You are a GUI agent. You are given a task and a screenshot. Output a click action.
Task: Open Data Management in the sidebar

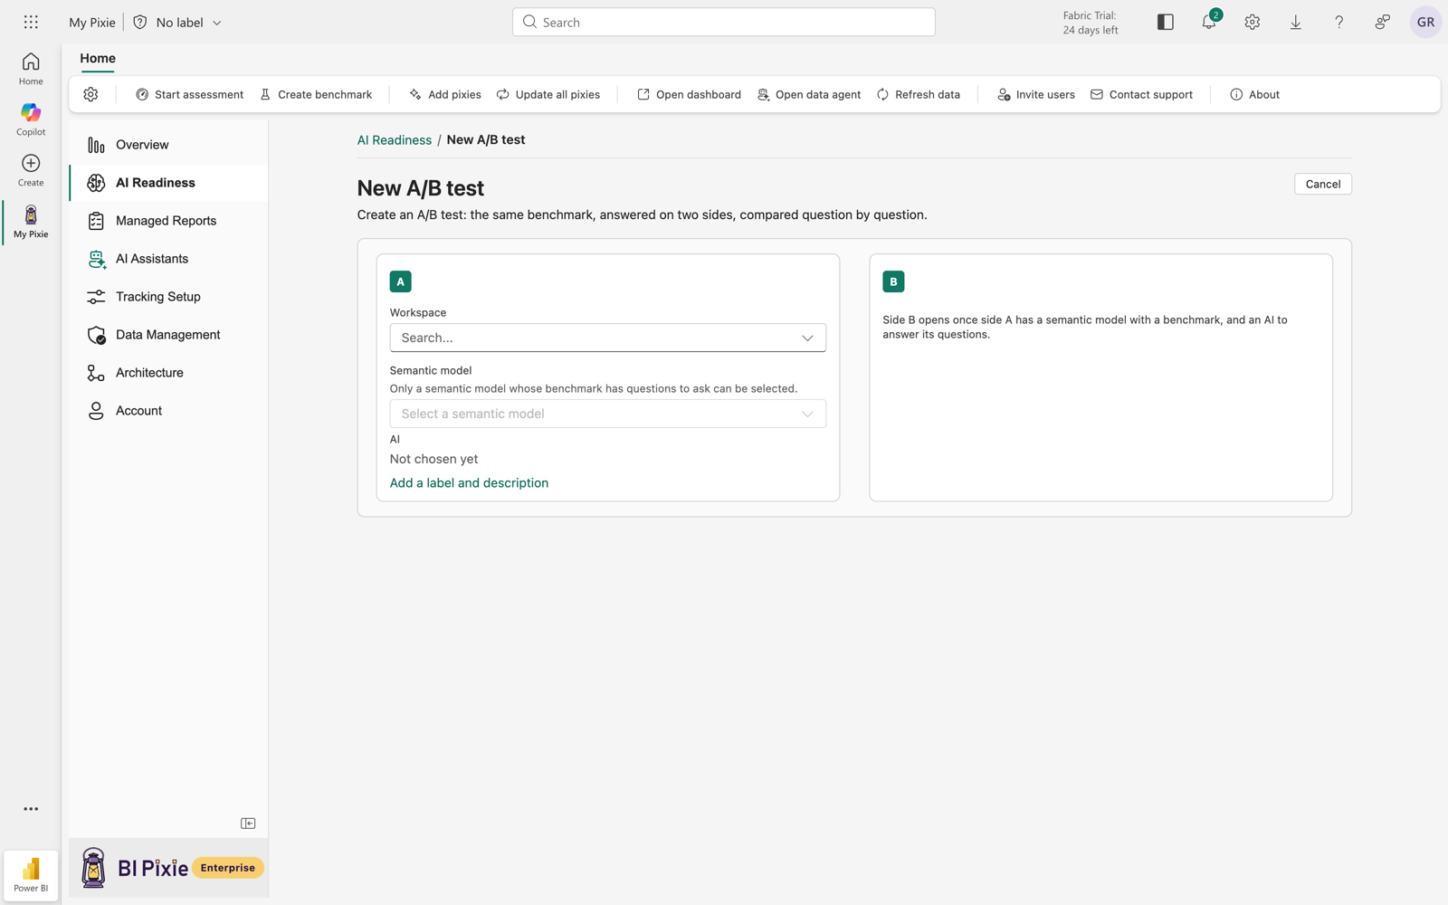pos(168,335)
